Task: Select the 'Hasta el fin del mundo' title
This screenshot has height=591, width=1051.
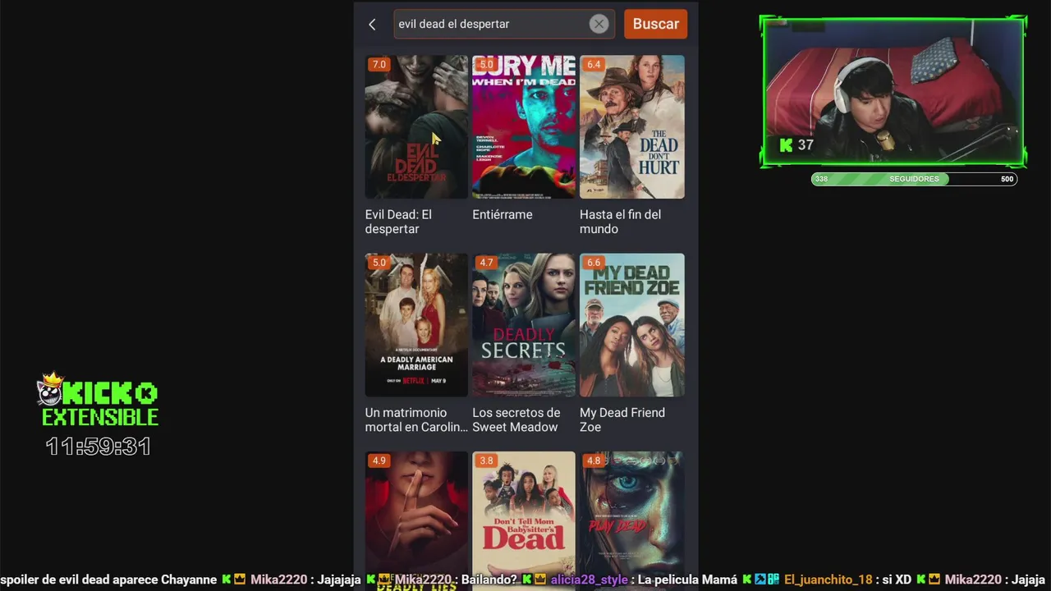Action: 620,222
